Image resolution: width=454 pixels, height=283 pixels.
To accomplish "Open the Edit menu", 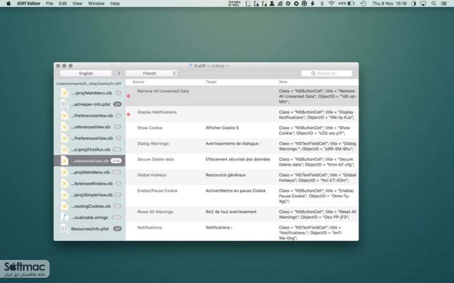I will pyautogui.click(x=63, y=4).
